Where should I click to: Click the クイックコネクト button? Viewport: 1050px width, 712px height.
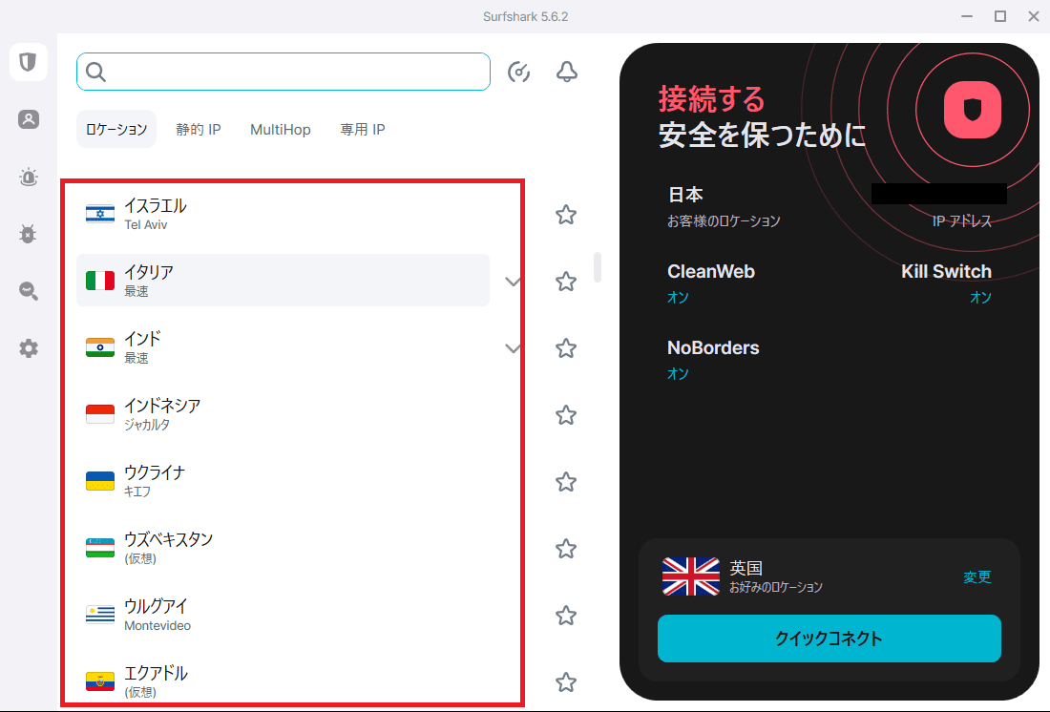(x=829, y=639)
